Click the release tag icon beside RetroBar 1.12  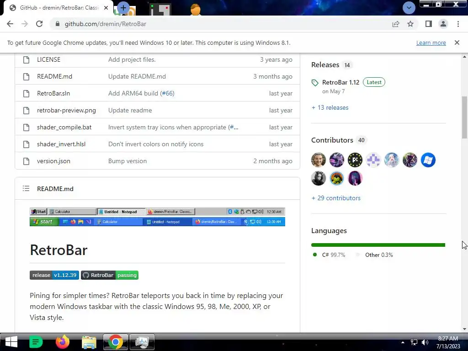[315, 83]
